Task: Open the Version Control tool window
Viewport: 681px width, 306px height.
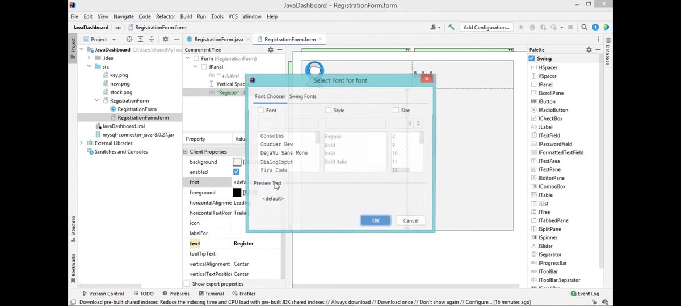Action: point(103,294)
